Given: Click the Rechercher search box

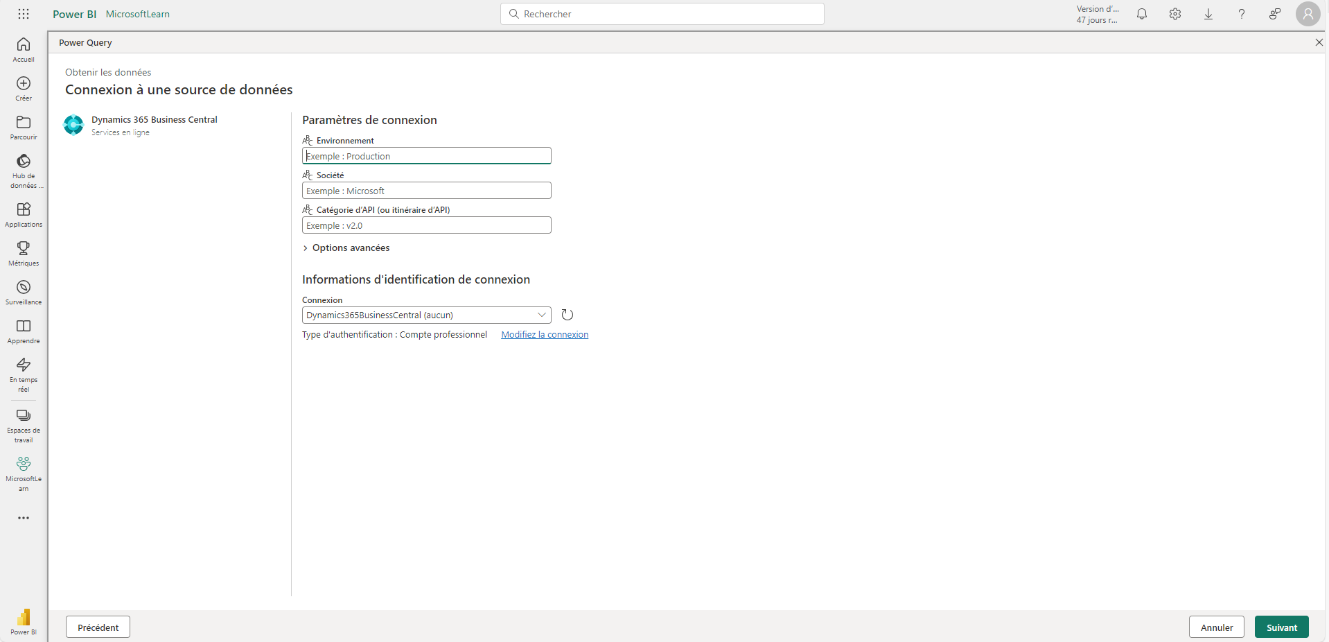Looking at the screenshot, I should point(662,14).
